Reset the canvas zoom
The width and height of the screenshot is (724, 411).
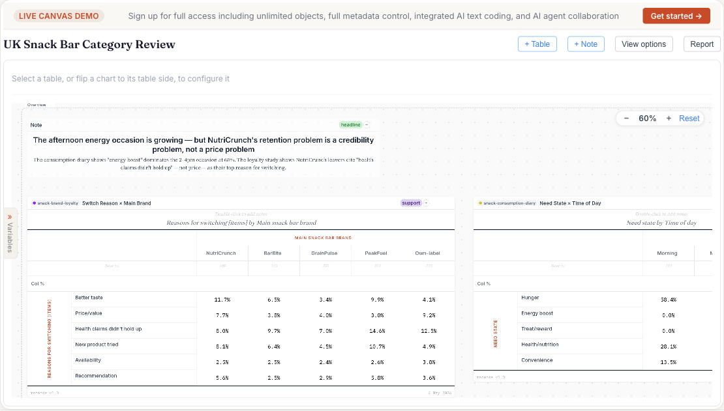click(x=689, y=119)
